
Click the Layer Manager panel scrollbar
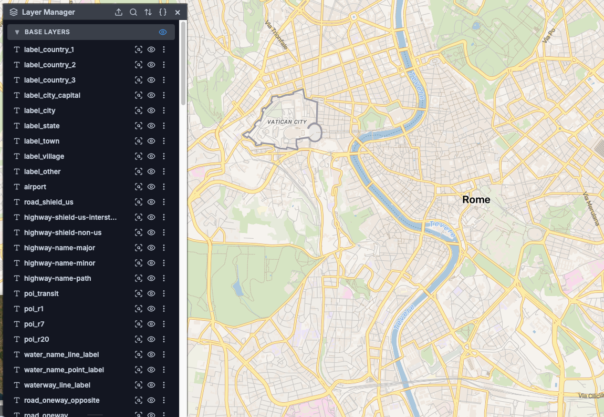coord(183,63)
